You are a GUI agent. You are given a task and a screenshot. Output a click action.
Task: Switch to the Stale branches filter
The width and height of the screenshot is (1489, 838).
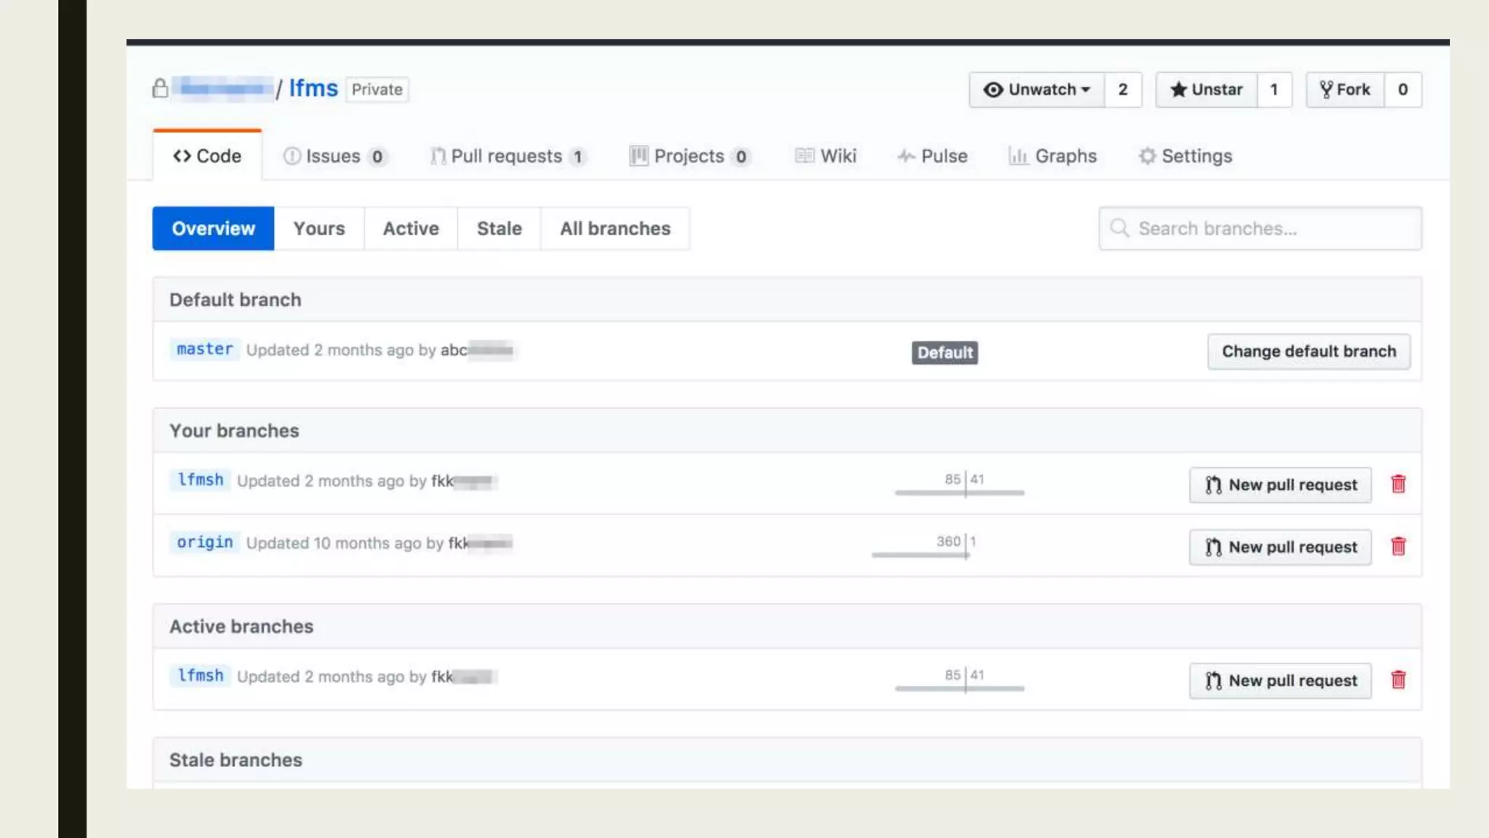(499, 228)
